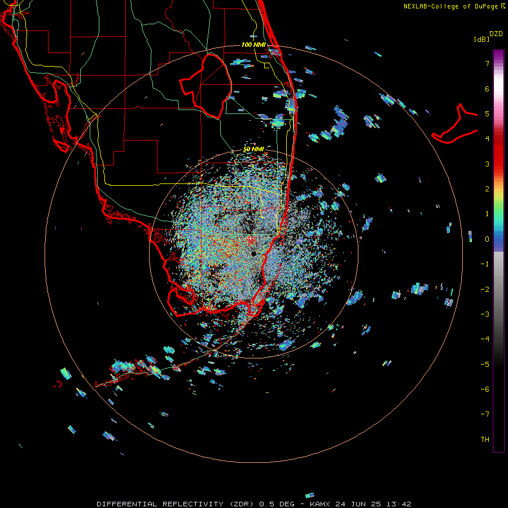Click the 0.5 DEG elevation text

coord(277,504)
